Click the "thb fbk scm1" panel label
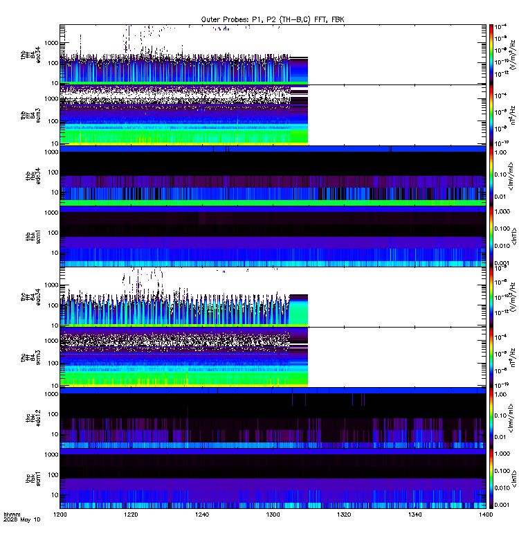The width and height of the screenshot is (519, 554). 33,237
